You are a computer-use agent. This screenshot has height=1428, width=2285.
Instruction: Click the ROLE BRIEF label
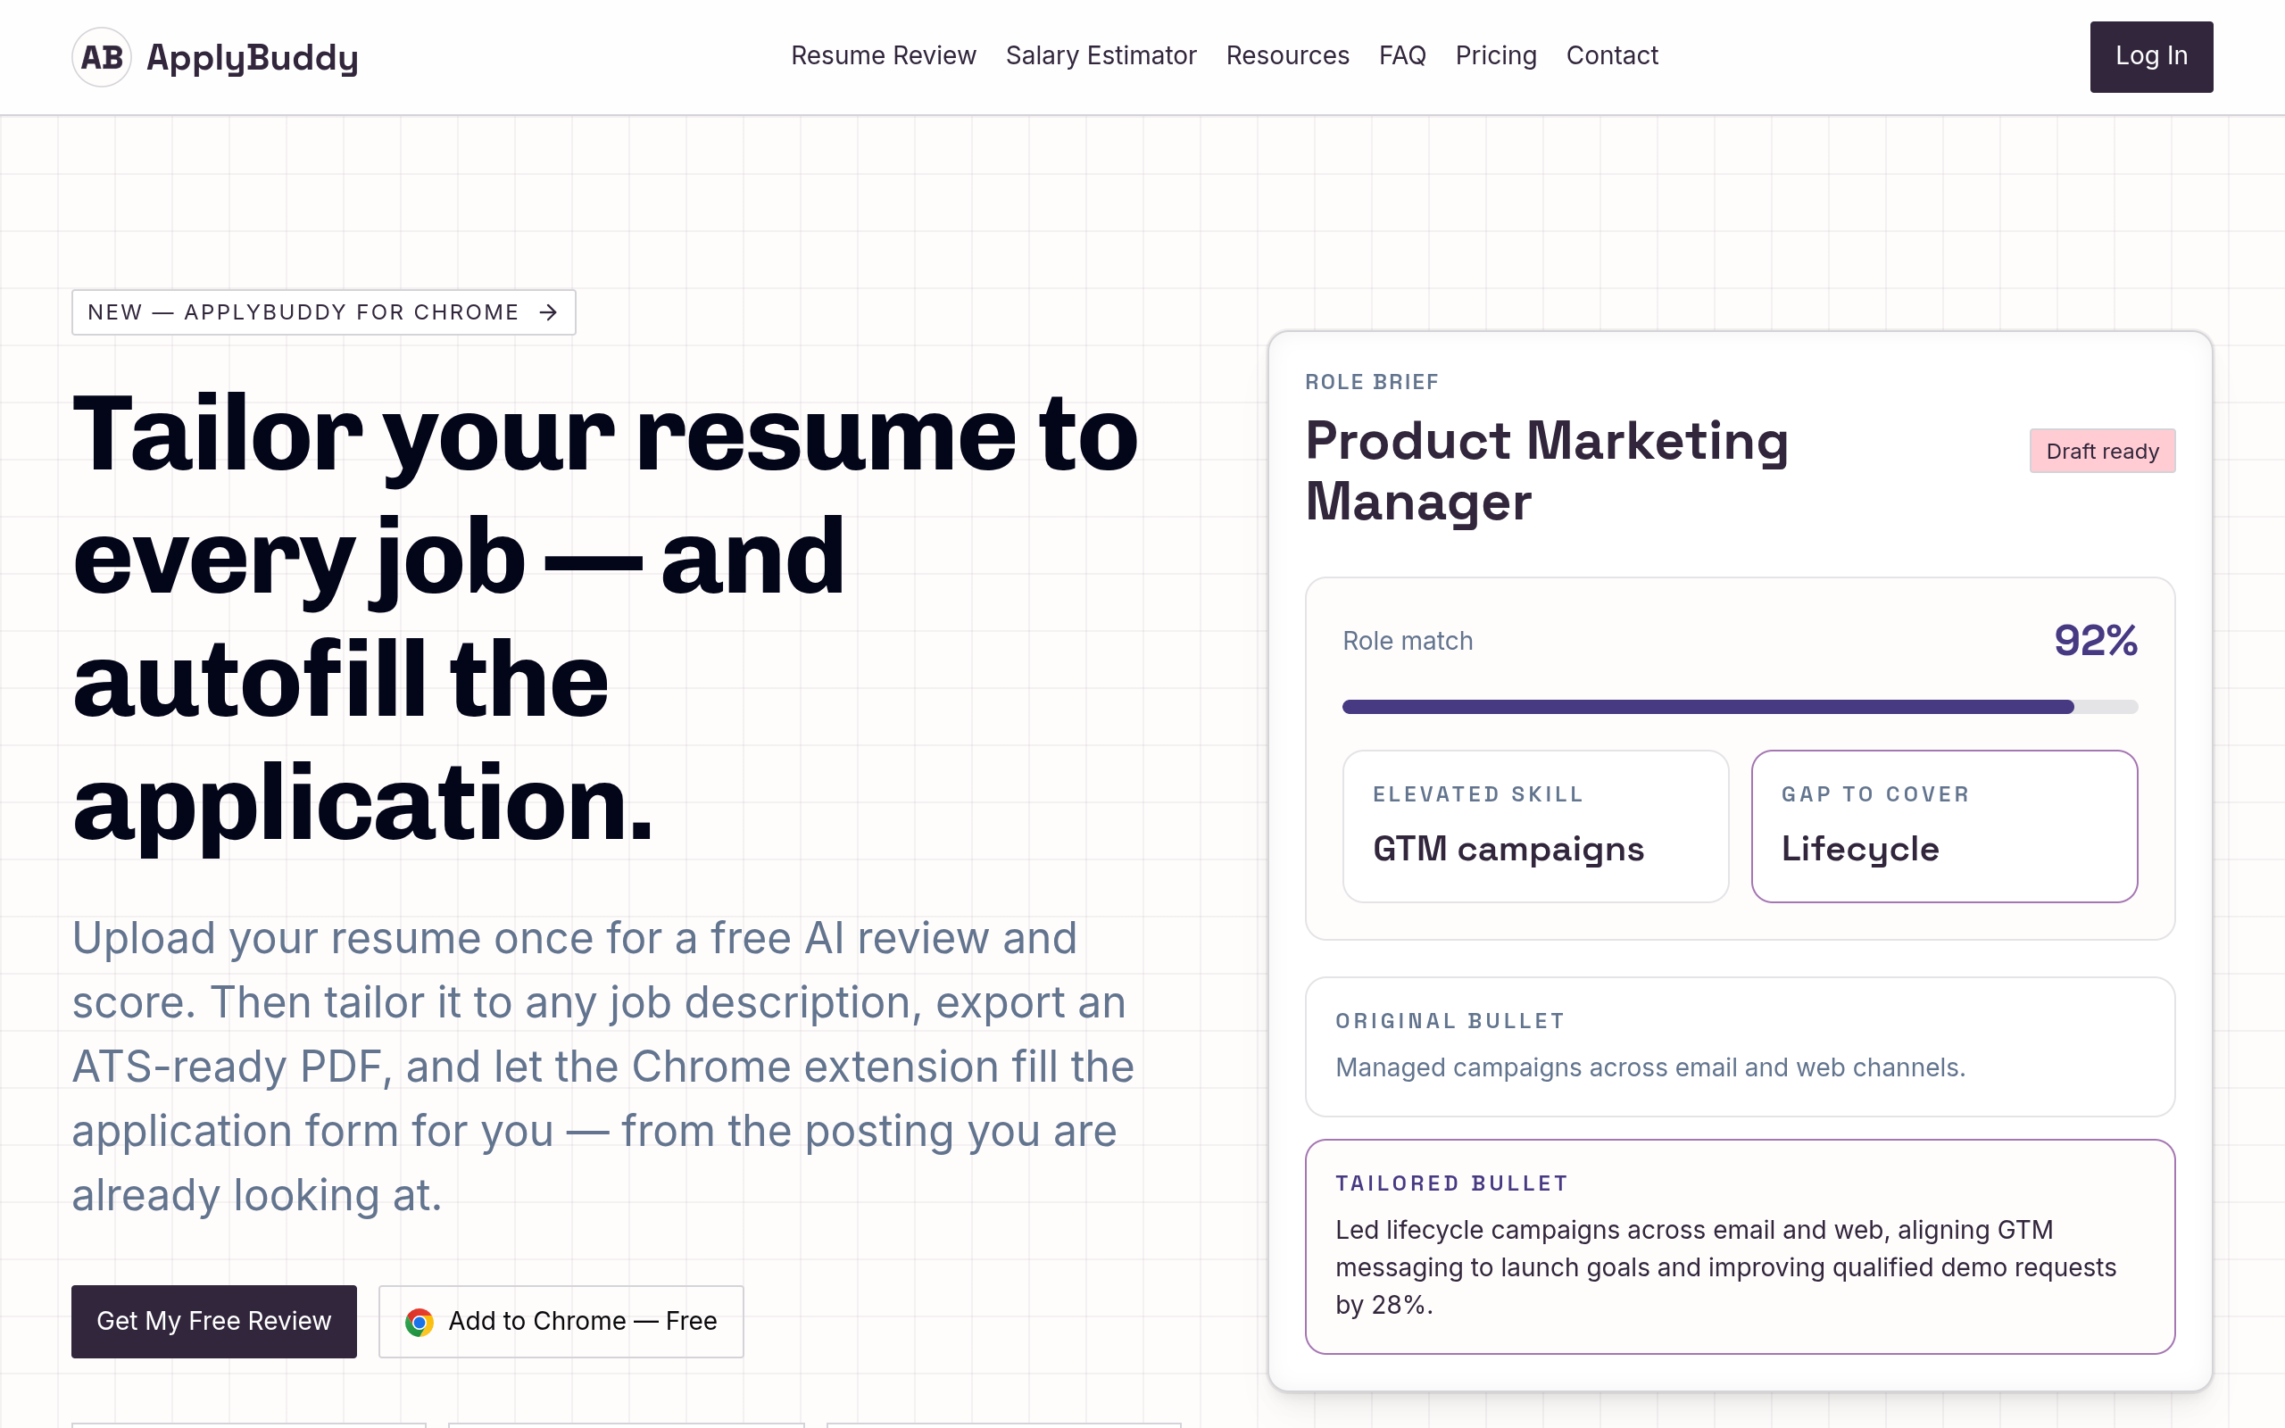click(x=1372, y=382)
